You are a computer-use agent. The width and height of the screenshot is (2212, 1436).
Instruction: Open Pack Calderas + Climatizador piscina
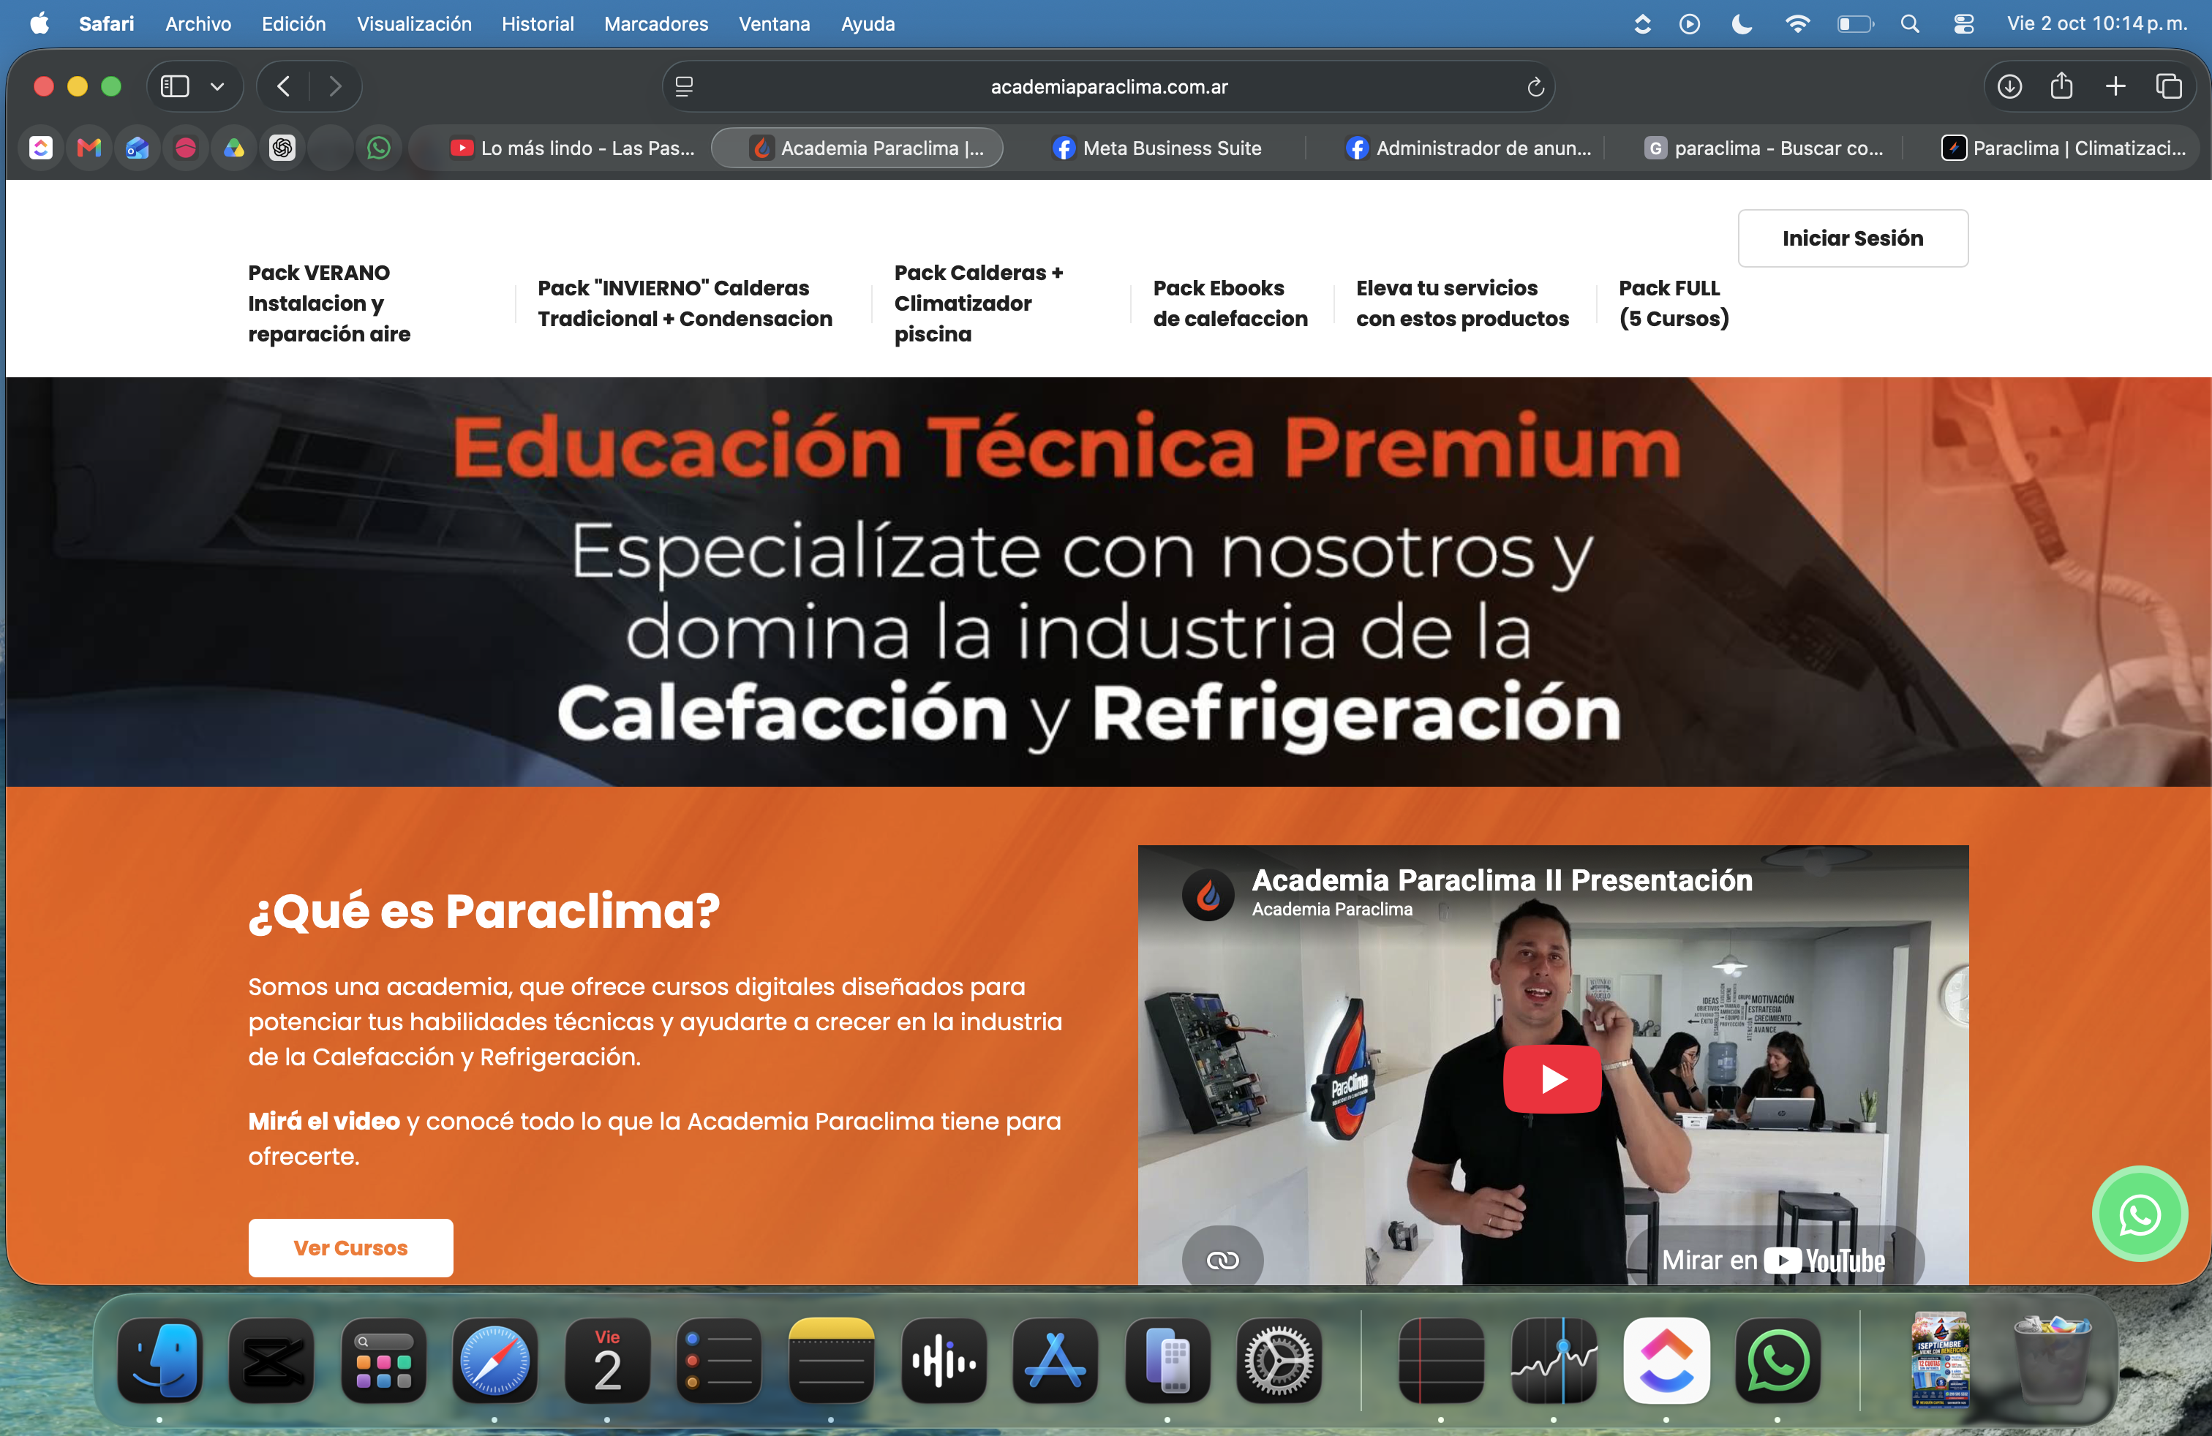click(x=979, y=303)
